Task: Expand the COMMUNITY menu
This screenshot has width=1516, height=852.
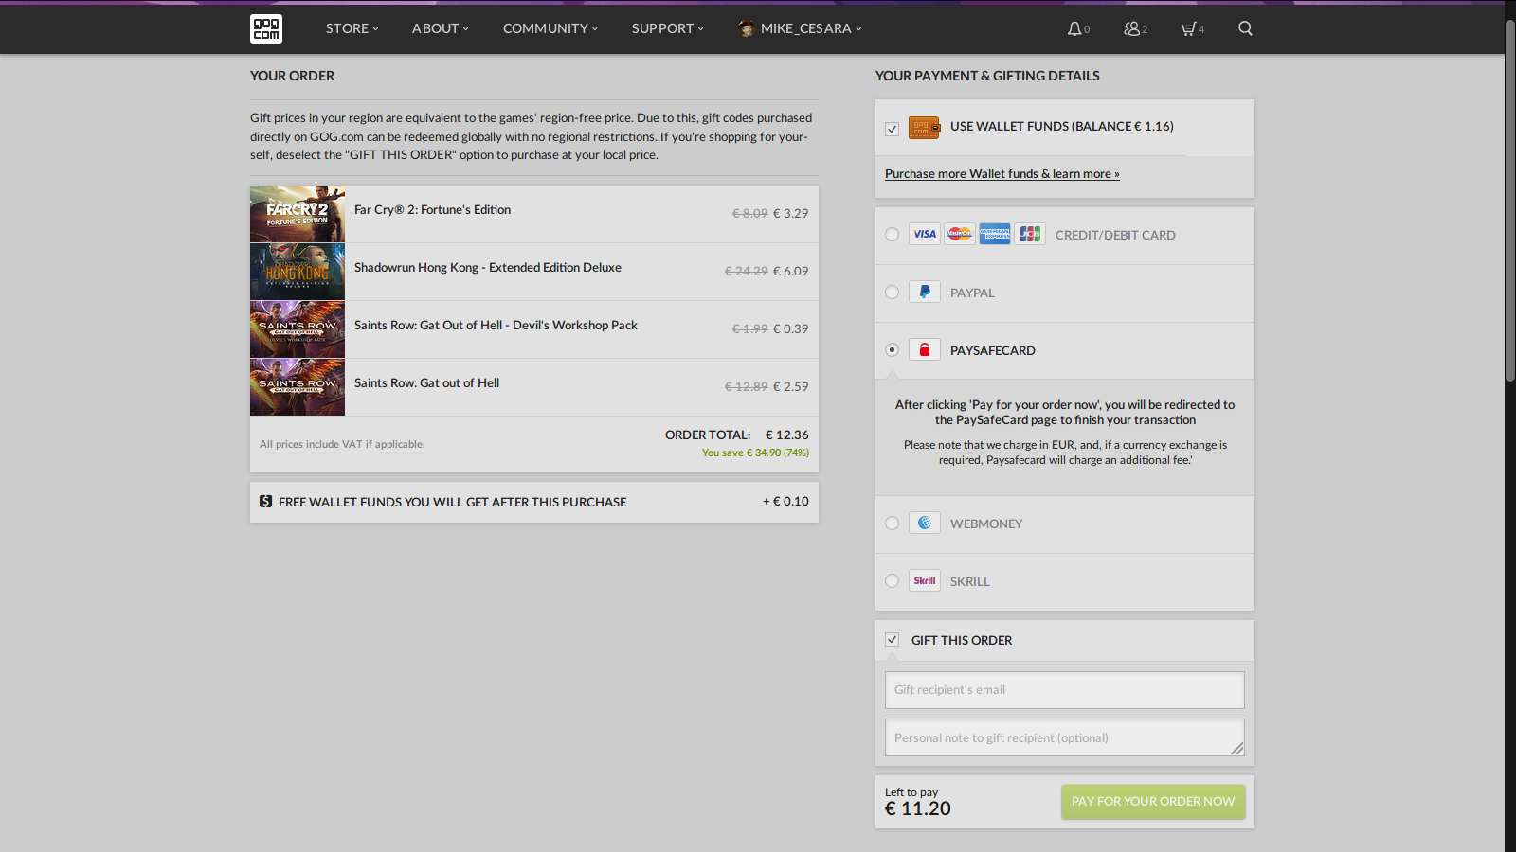Action: 550,28
